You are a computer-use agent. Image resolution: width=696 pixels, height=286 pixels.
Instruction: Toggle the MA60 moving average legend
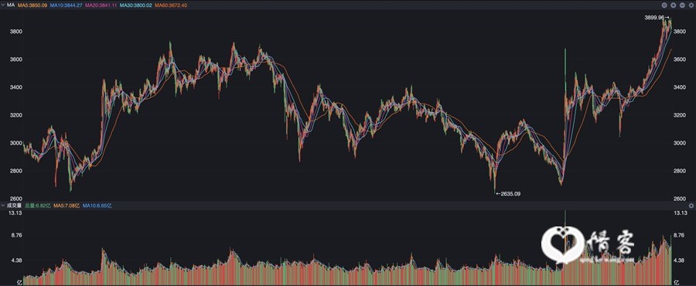tap(170, 5)
